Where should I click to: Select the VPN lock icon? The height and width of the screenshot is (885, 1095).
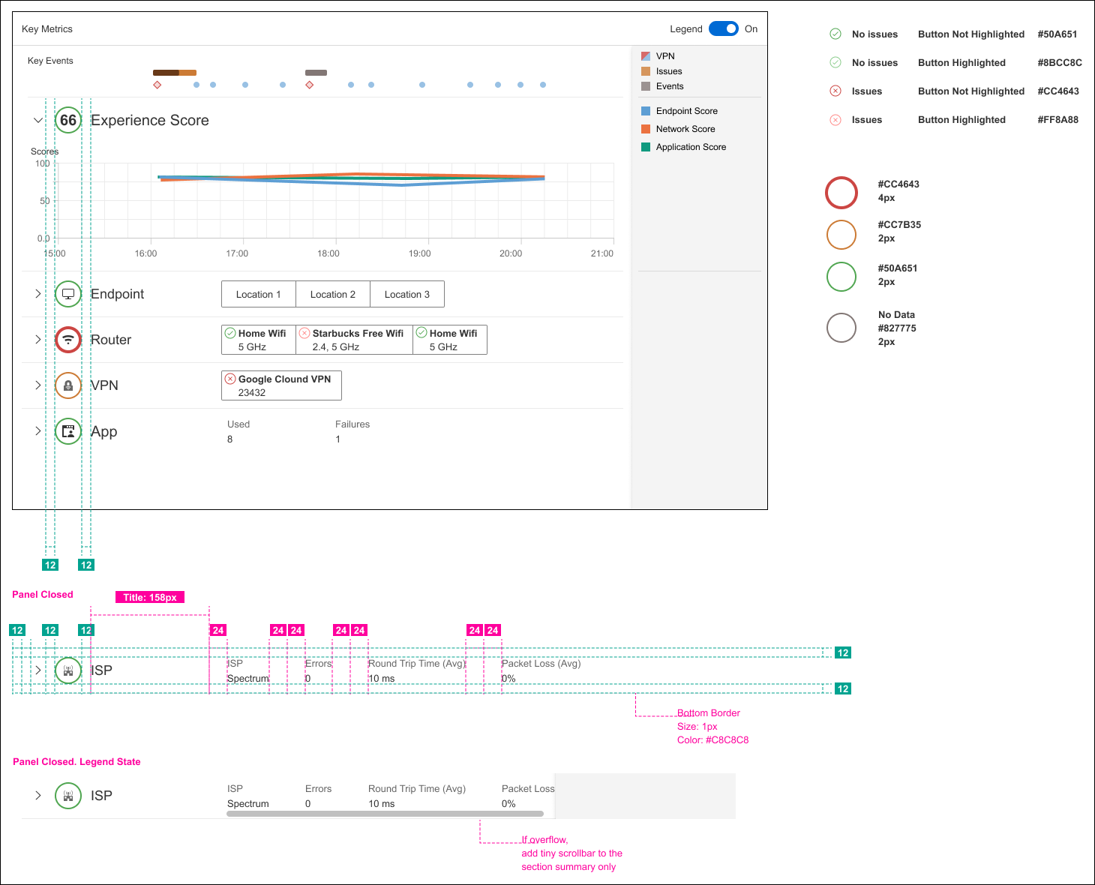coord(68,385)
